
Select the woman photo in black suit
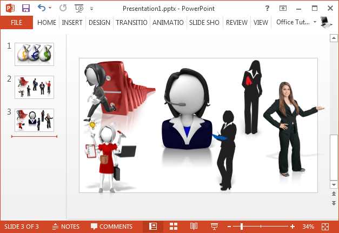coord(294,129)
